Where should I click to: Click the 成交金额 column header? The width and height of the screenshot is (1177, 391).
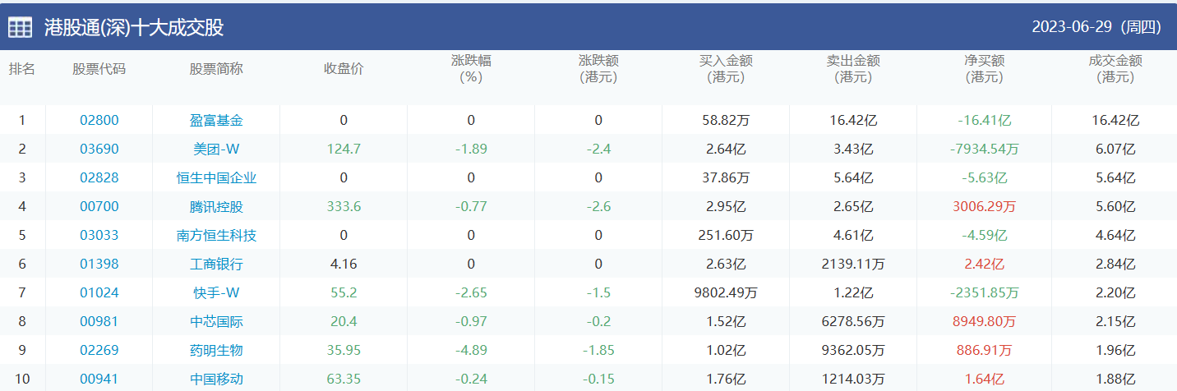[x=1115, y=69]
